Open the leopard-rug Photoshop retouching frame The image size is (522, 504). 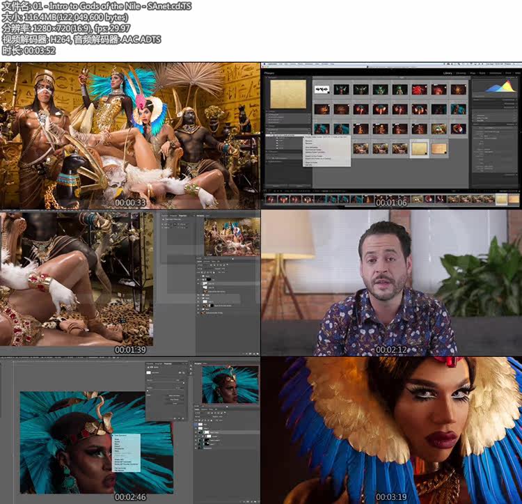click(130, 283)
